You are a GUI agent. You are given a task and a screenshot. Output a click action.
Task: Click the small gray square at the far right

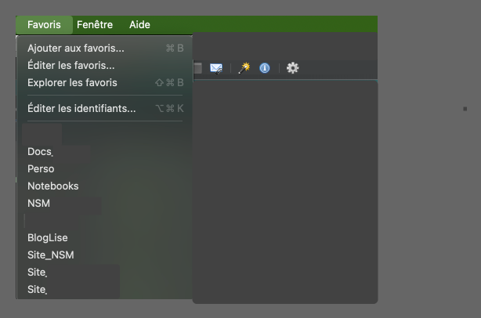[465, 109]
